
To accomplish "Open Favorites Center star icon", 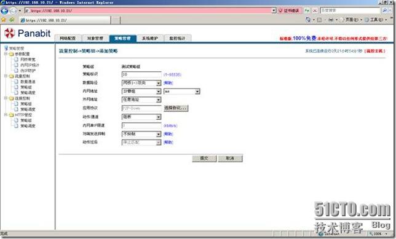I will pos(3,20).
